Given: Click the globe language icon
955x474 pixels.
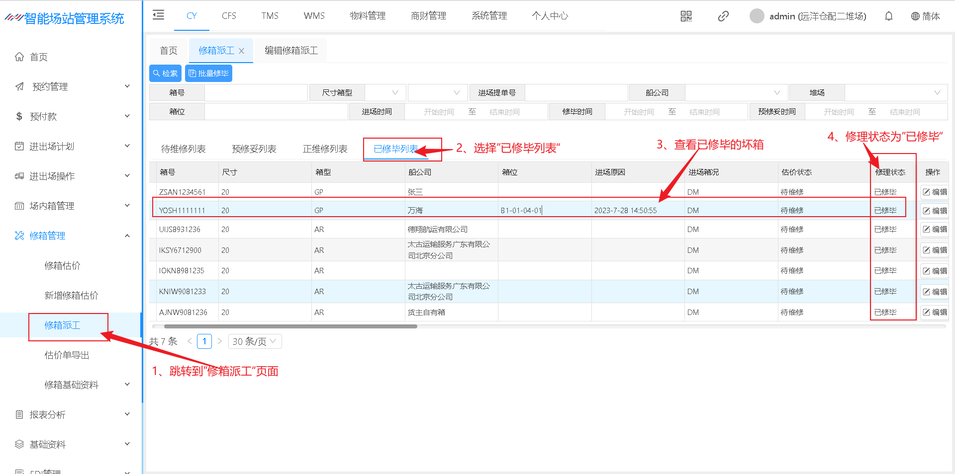Looking at the screenshot, I should pyautogui.click(x=915, y=16).
